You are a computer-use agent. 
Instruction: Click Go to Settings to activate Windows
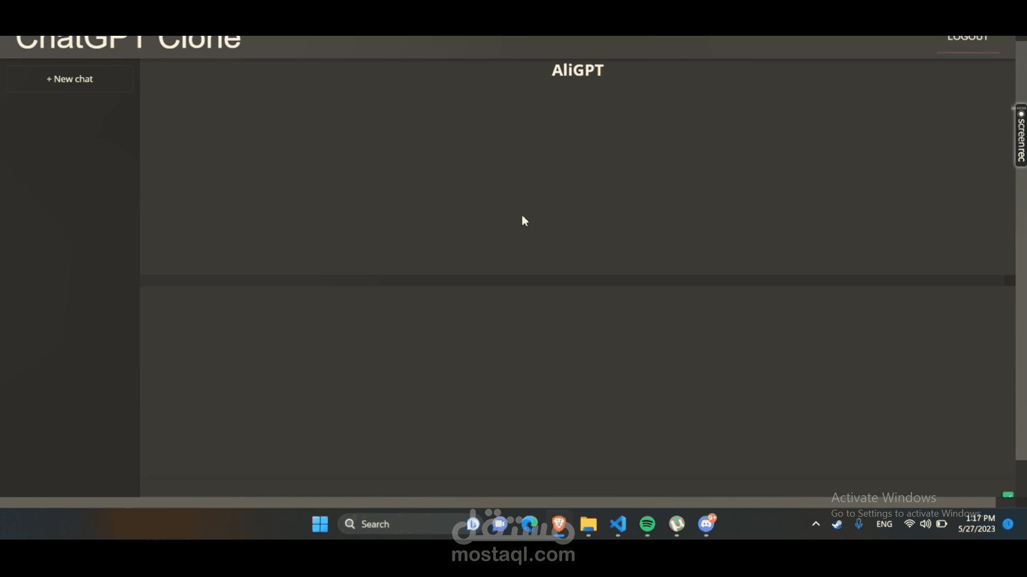coord(907,512)
